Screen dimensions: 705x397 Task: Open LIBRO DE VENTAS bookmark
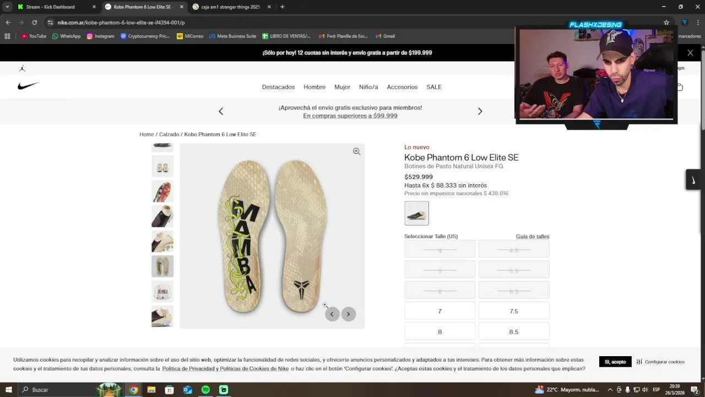coord(286,36)
